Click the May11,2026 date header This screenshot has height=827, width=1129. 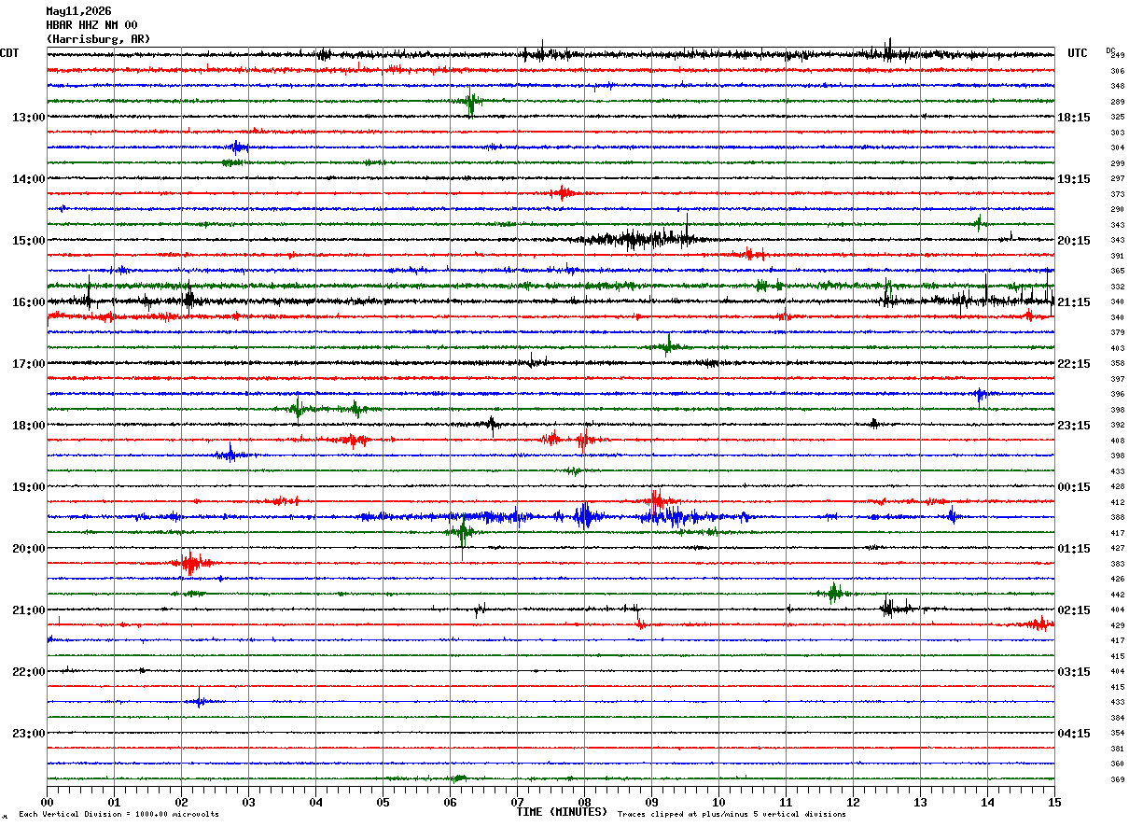click(x=78, y=11)
